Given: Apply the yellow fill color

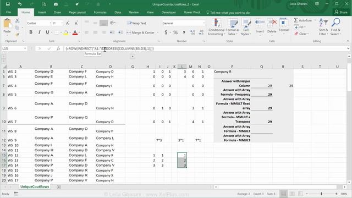Looking at the screenshot, I should tap(66, 32).
